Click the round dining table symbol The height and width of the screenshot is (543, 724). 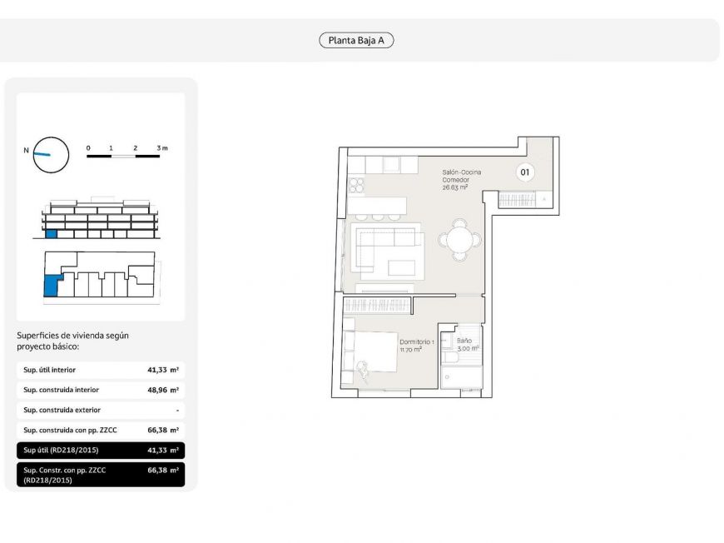coord(459,241)
